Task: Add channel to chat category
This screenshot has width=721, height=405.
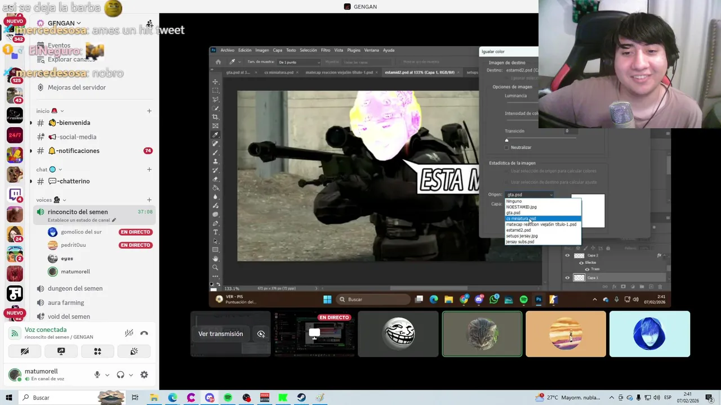Action: click(x=149, y=169)
